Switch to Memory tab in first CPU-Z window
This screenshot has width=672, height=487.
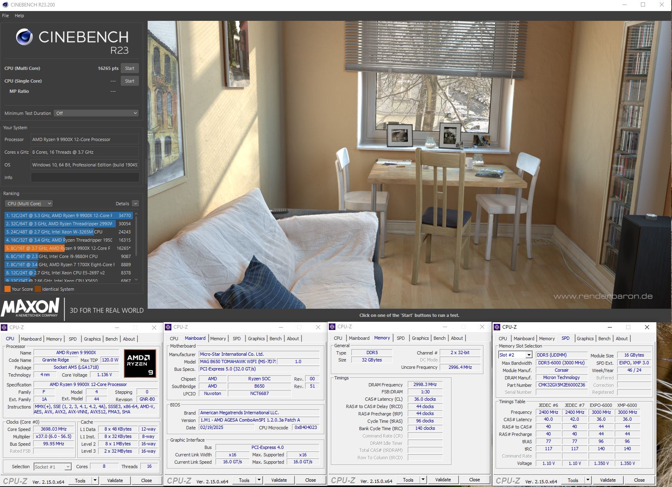pos(54,339)
